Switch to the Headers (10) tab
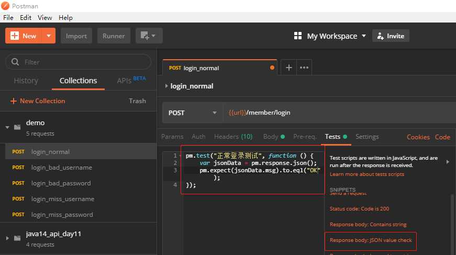 click(x=233, y=137)
